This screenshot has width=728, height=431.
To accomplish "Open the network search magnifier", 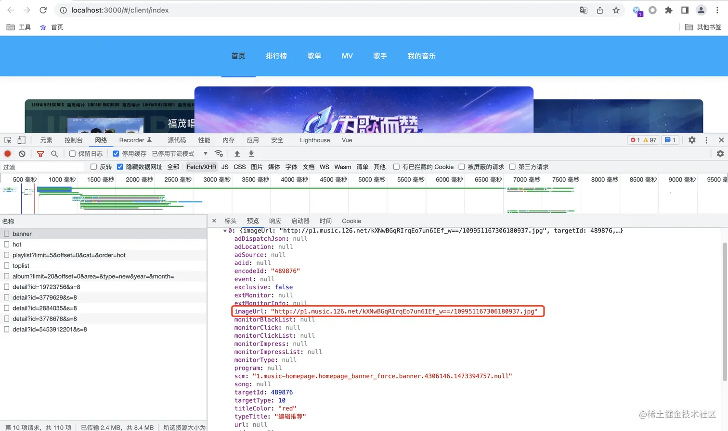I will 54,154.
